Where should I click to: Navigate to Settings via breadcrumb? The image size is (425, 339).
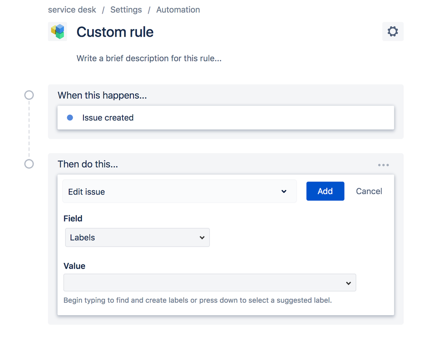pos(126,9)
